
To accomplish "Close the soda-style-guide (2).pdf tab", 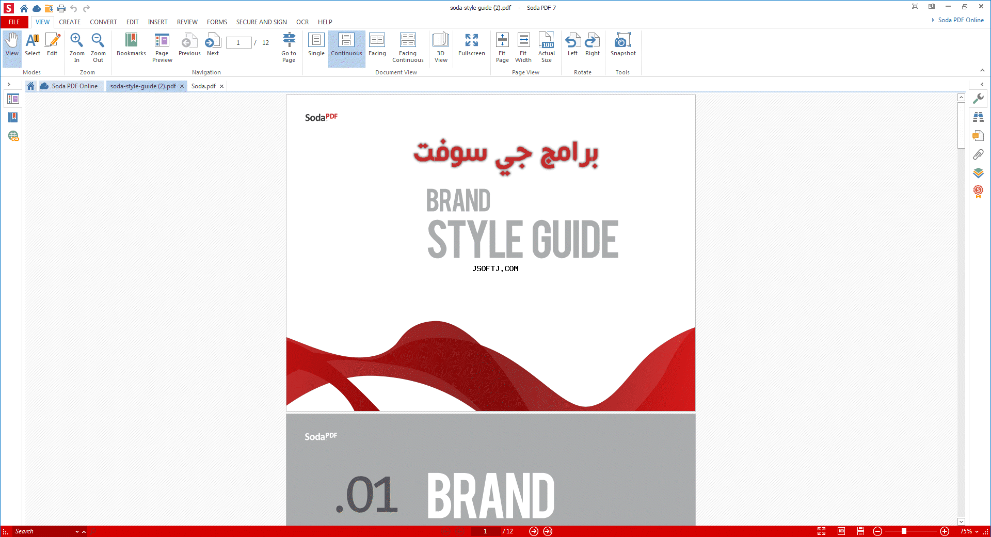I will [x=182, y=86].
